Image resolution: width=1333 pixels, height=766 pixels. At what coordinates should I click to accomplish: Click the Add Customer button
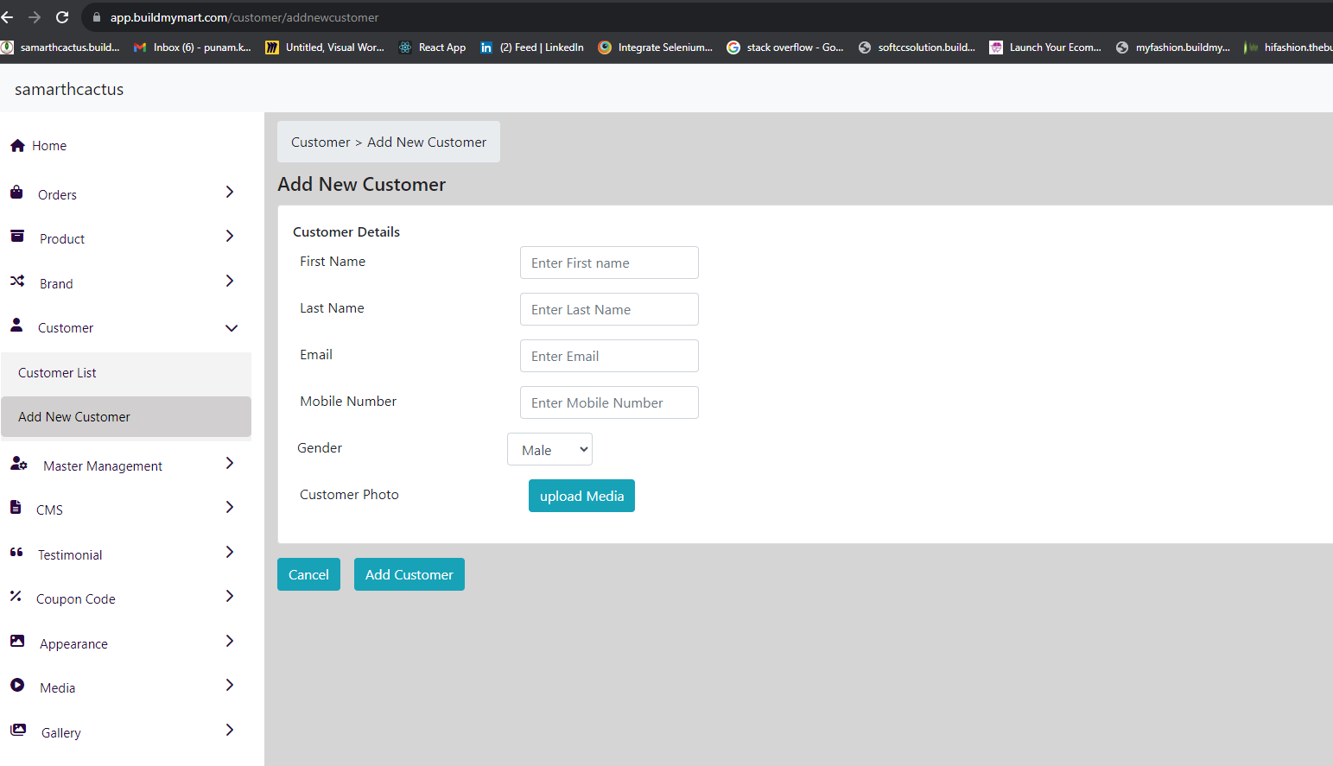click(409, 574)
